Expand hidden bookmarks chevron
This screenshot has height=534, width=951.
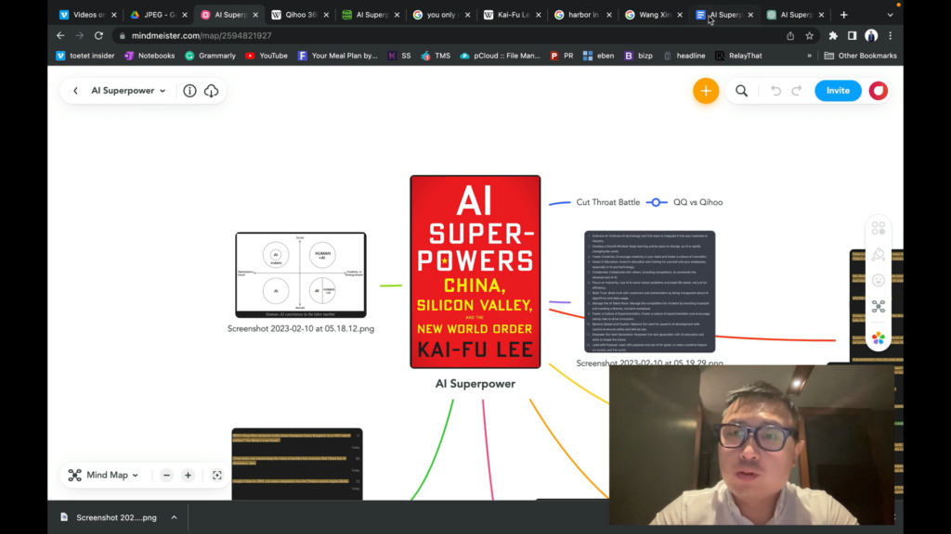pyautogui.click(x=809, y=56)
